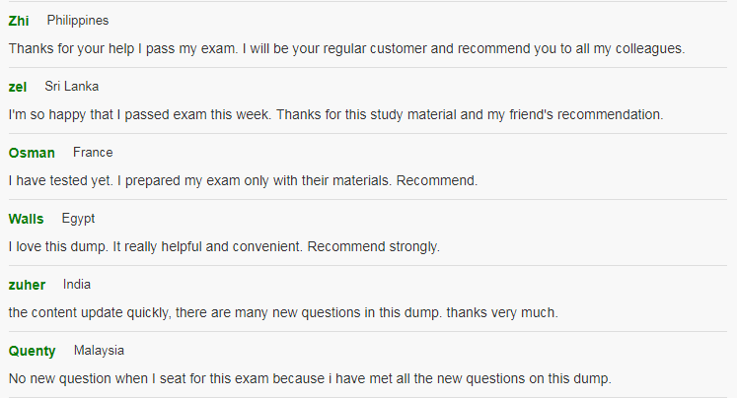Click reviewer name Zhi
This screenshot has width=737, height=398.
(19, 21)
